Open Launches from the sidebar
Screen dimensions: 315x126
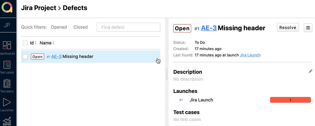[7, 102]
